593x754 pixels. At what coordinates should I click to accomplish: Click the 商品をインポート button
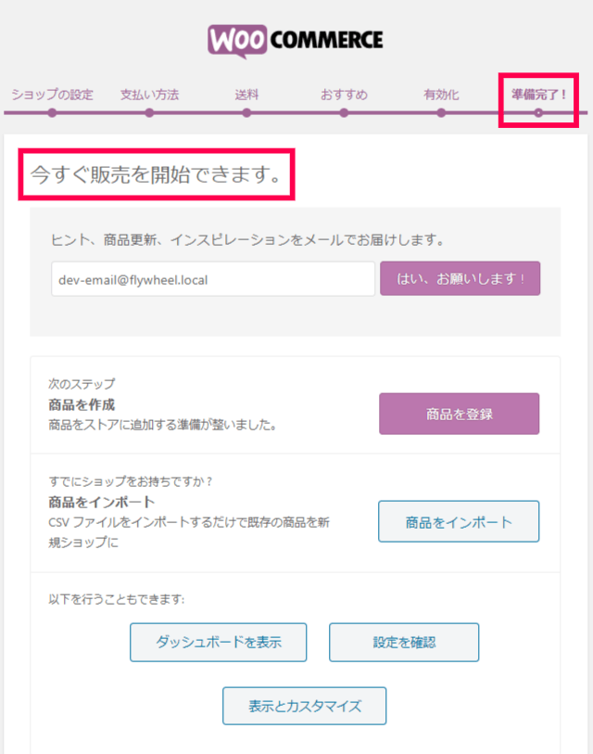pyautogui.click(x=459, y=522)
